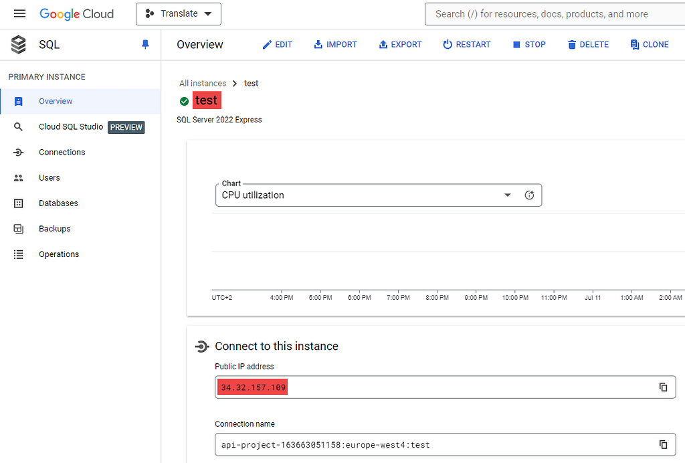Click inside the search bar
685x463 pixels.
coord(555,13)
